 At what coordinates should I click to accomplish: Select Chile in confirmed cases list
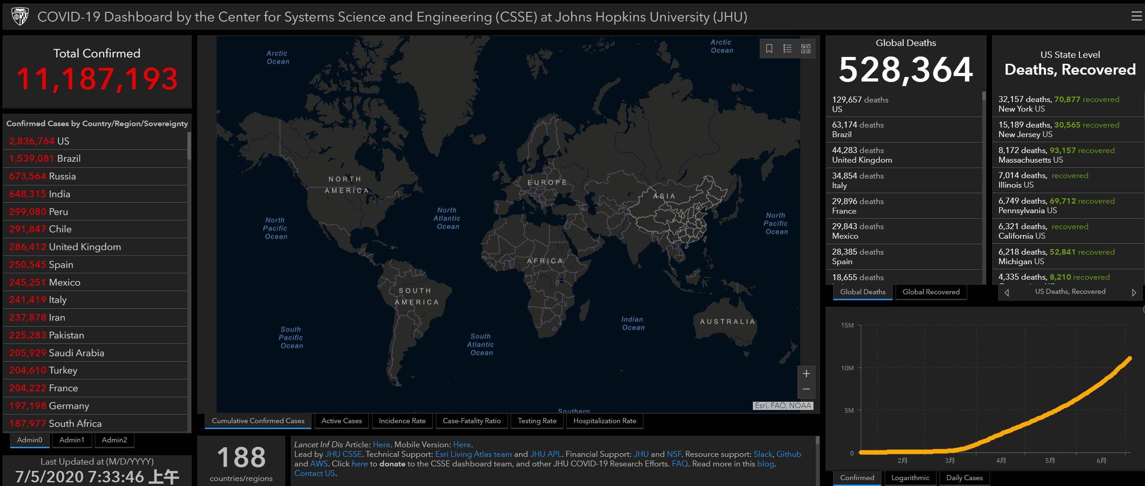[95, 229]
